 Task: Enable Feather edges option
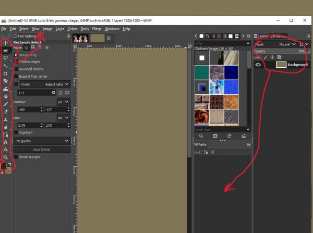pos(17,62)
